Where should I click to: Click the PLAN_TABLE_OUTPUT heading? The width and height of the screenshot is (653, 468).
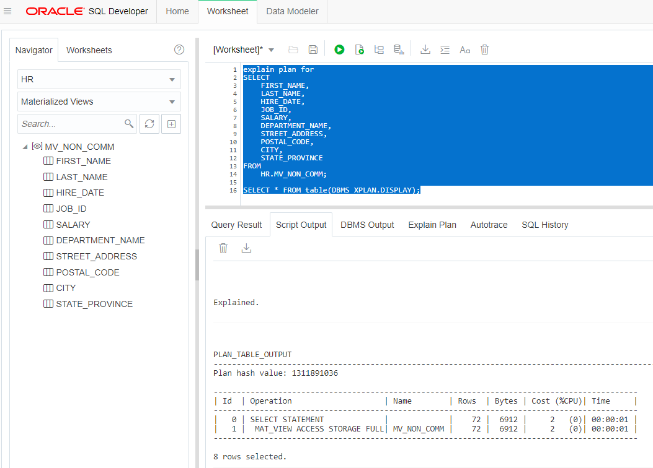click(252, 355)
